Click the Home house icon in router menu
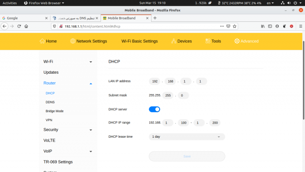Image resolution: width=305 pixels, height=172 pixels. (x=42, y=41)
